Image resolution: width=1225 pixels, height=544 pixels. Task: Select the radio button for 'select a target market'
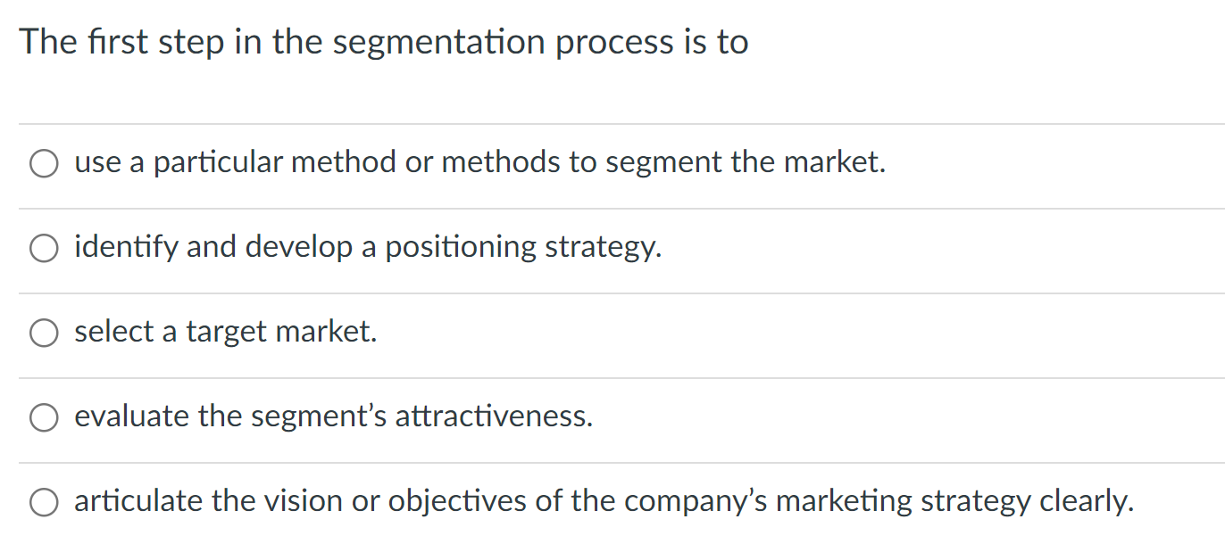[43, 332]
